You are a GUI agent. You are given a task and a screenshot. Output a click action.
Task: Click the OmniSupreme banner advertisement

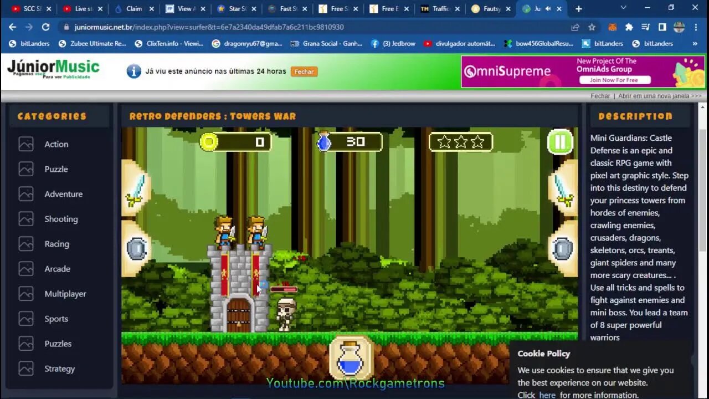[583, 71]
